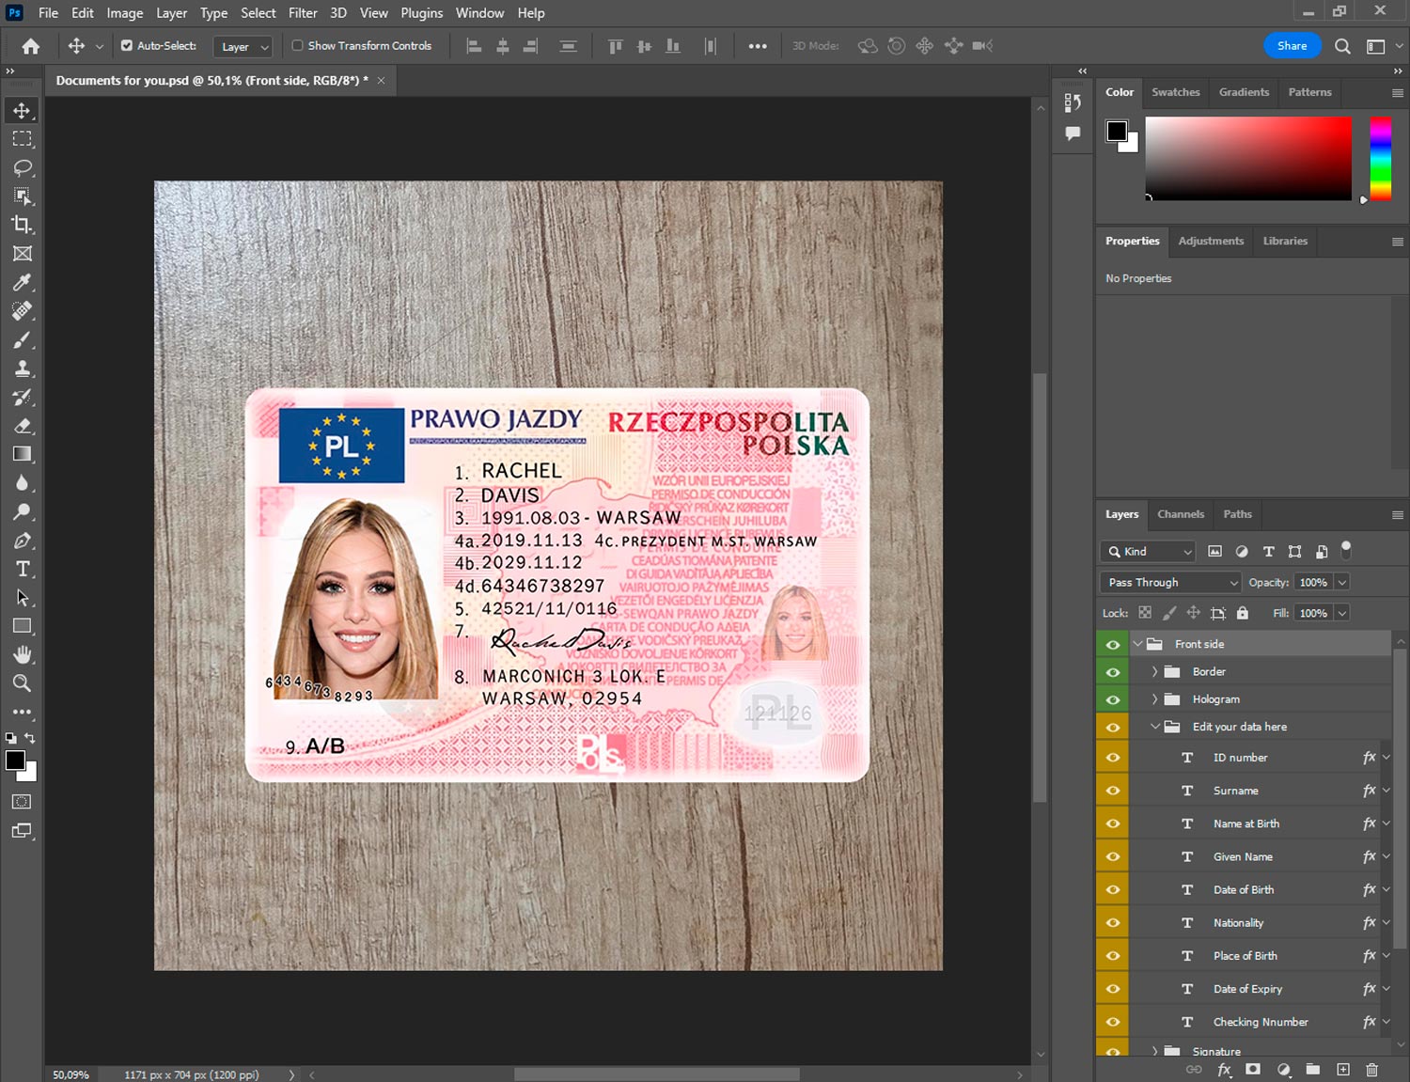Create a new layer with plus icon
1410x1082 pixels.
point(1343,1070)
